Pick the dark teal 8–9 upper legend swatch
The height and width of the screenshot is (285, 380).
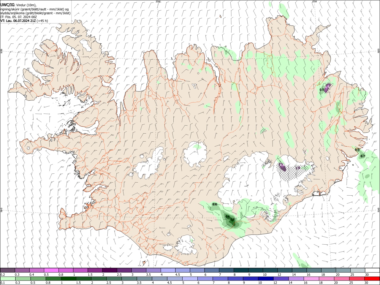241,270
